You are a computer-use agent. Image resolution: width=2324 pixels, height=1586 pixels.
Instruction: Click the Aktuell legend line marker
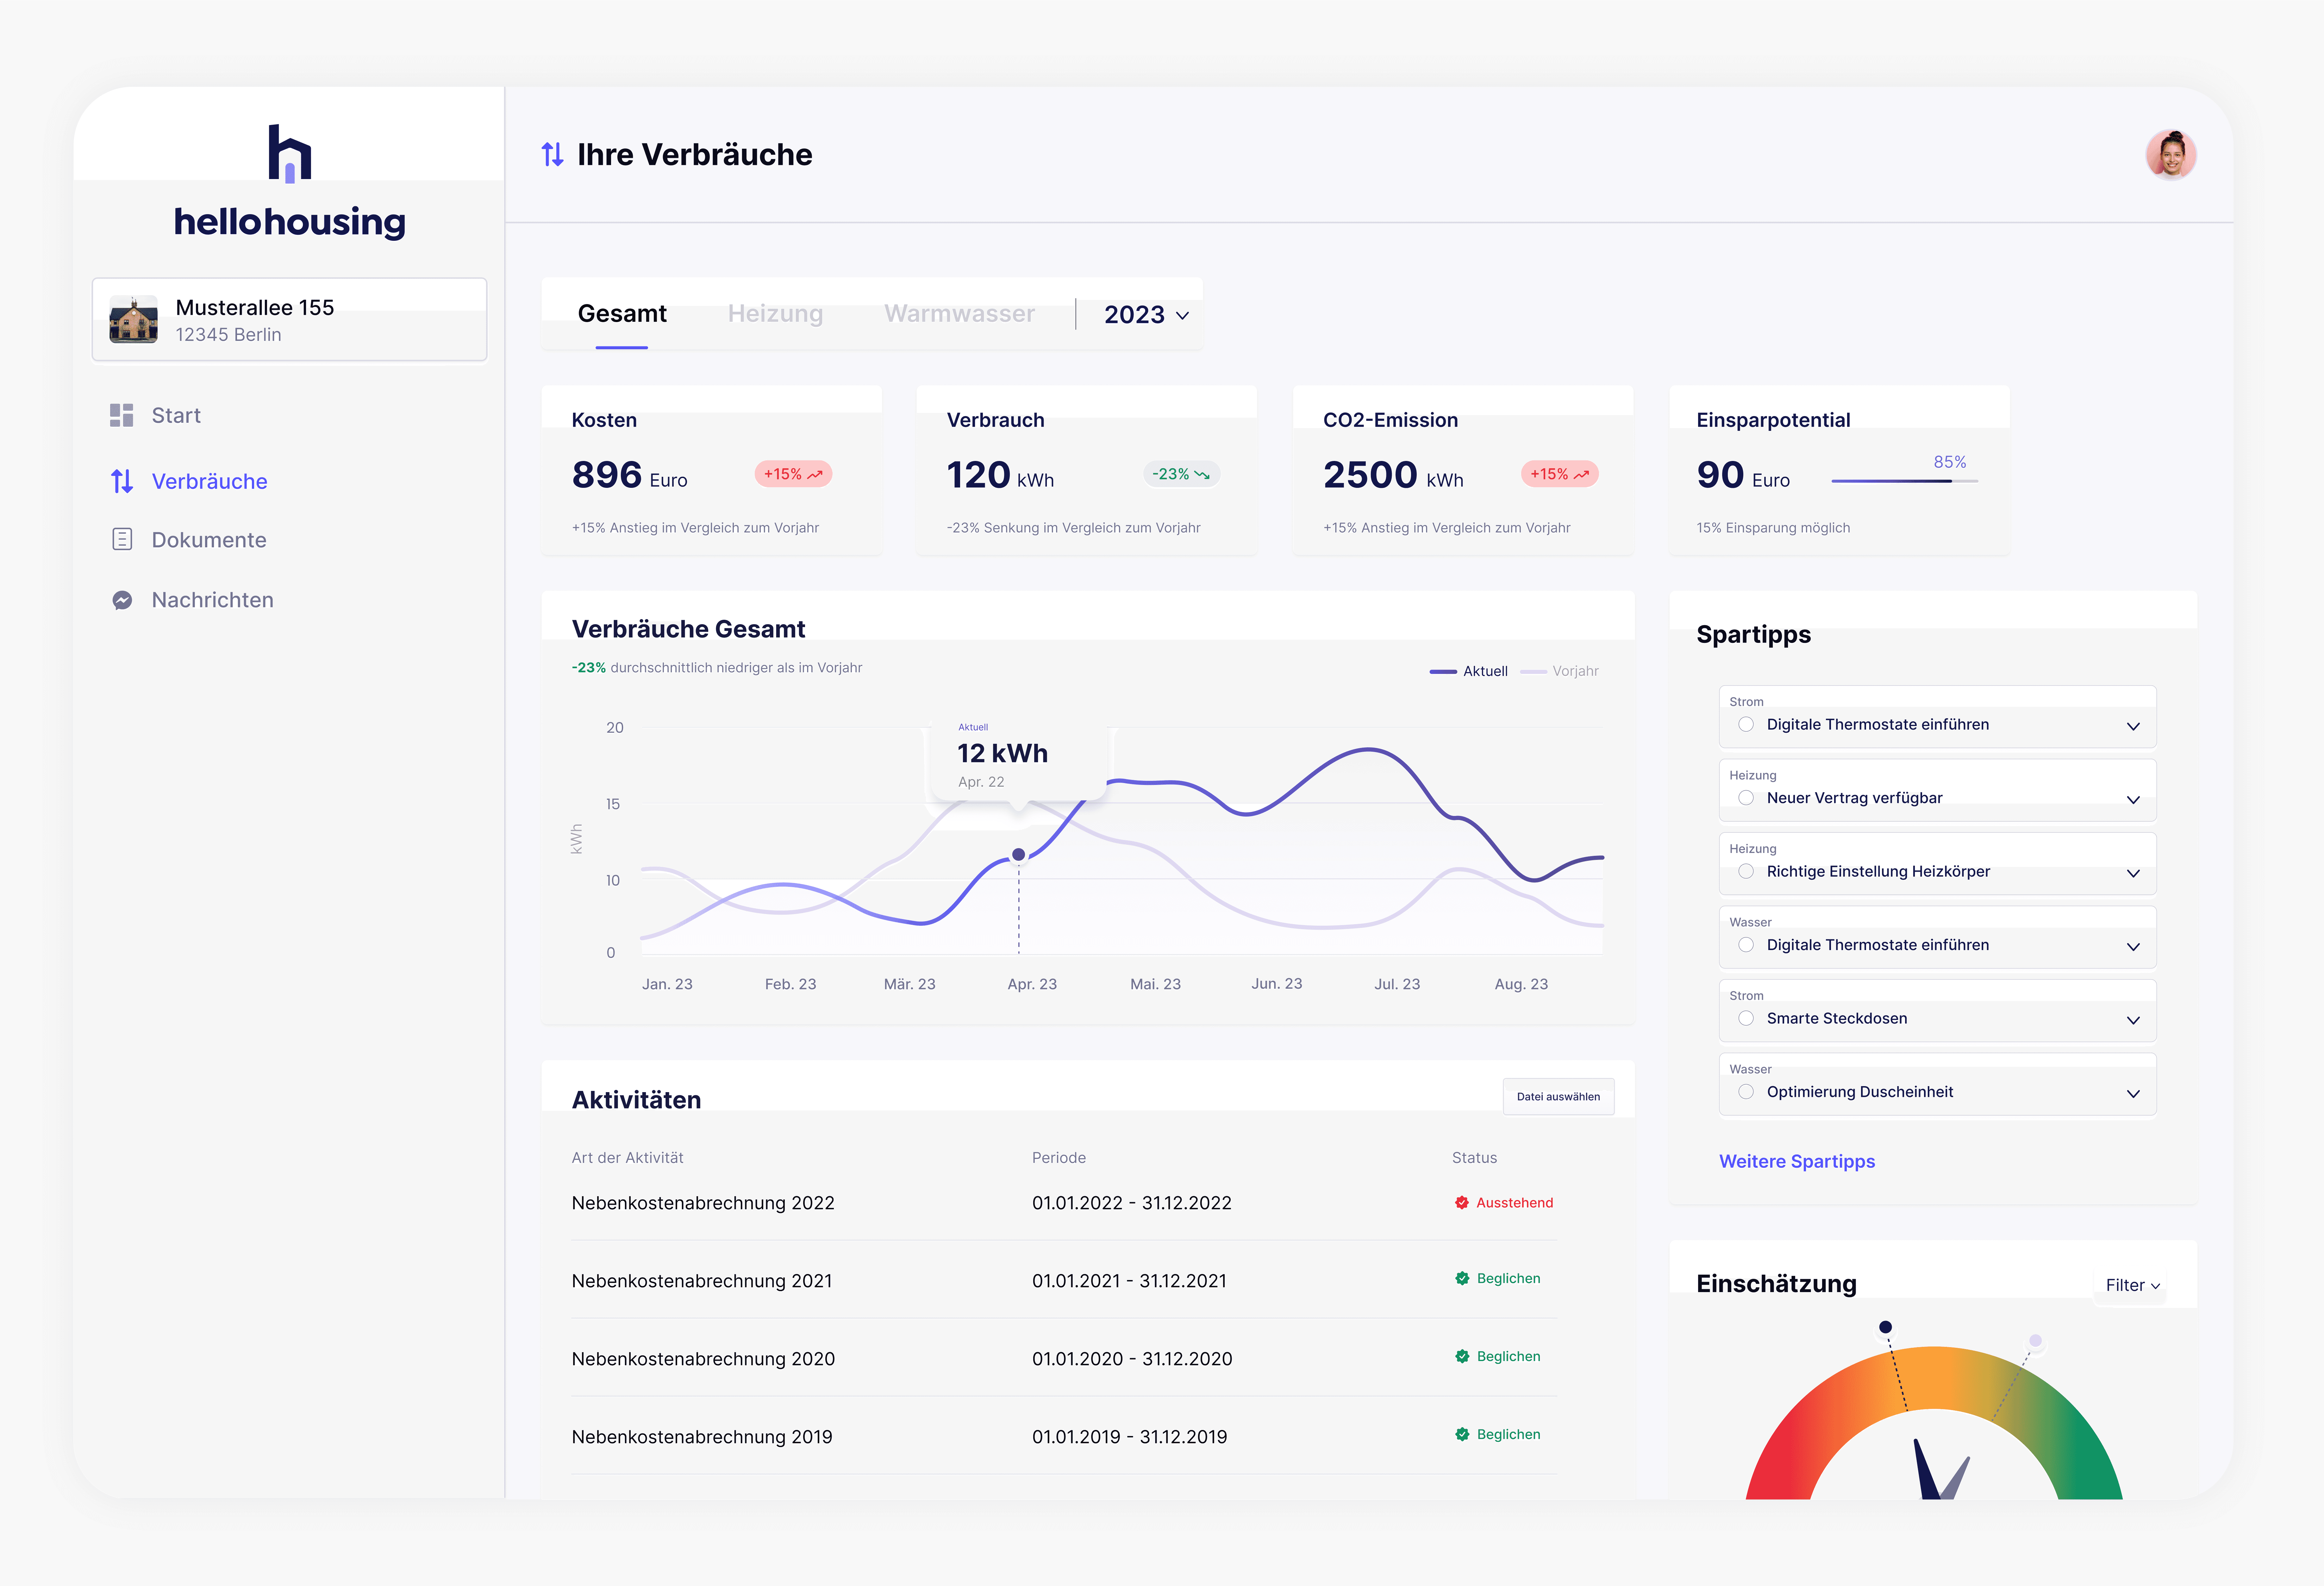click(1443, 672)
